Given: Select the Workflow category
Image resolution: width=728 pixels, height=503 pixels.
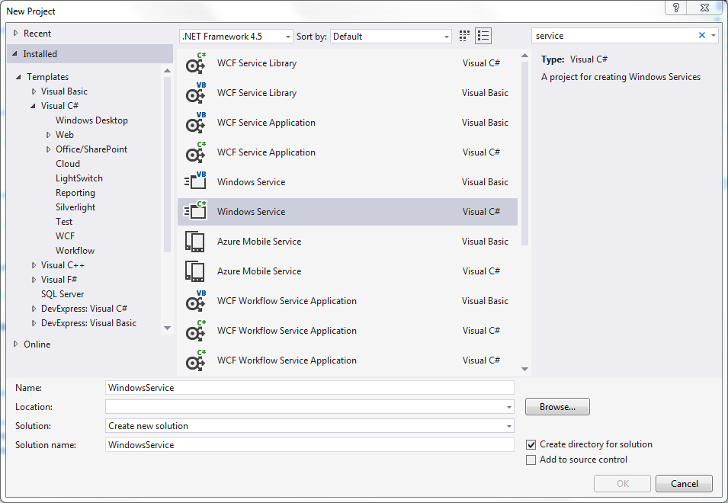Looking at the screenshot, I should pyautogui.click(x=75, y=251).
